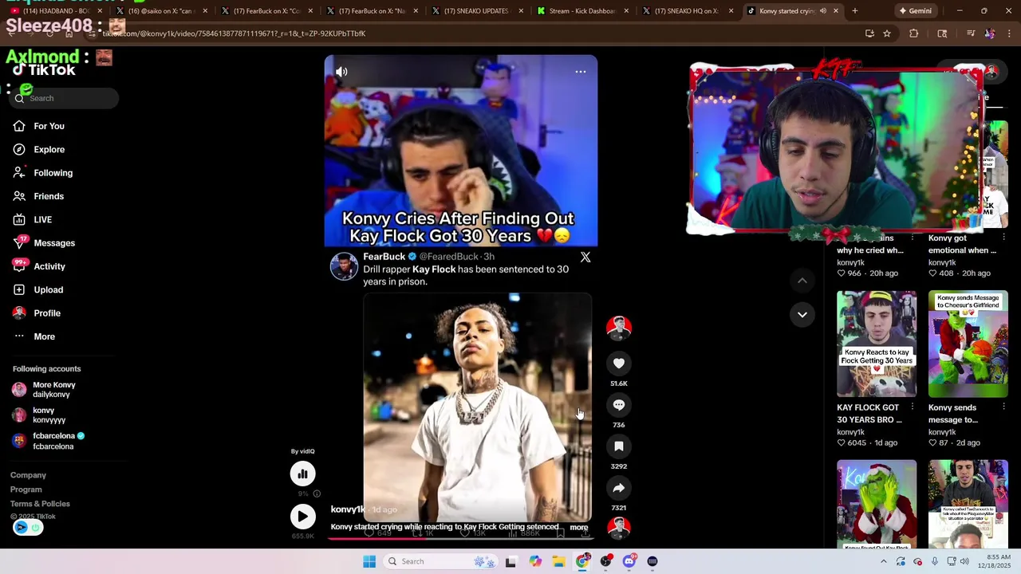Expand video caption with more
Viewport: 1021px width, 574px height.
click(x=579, y=527)
